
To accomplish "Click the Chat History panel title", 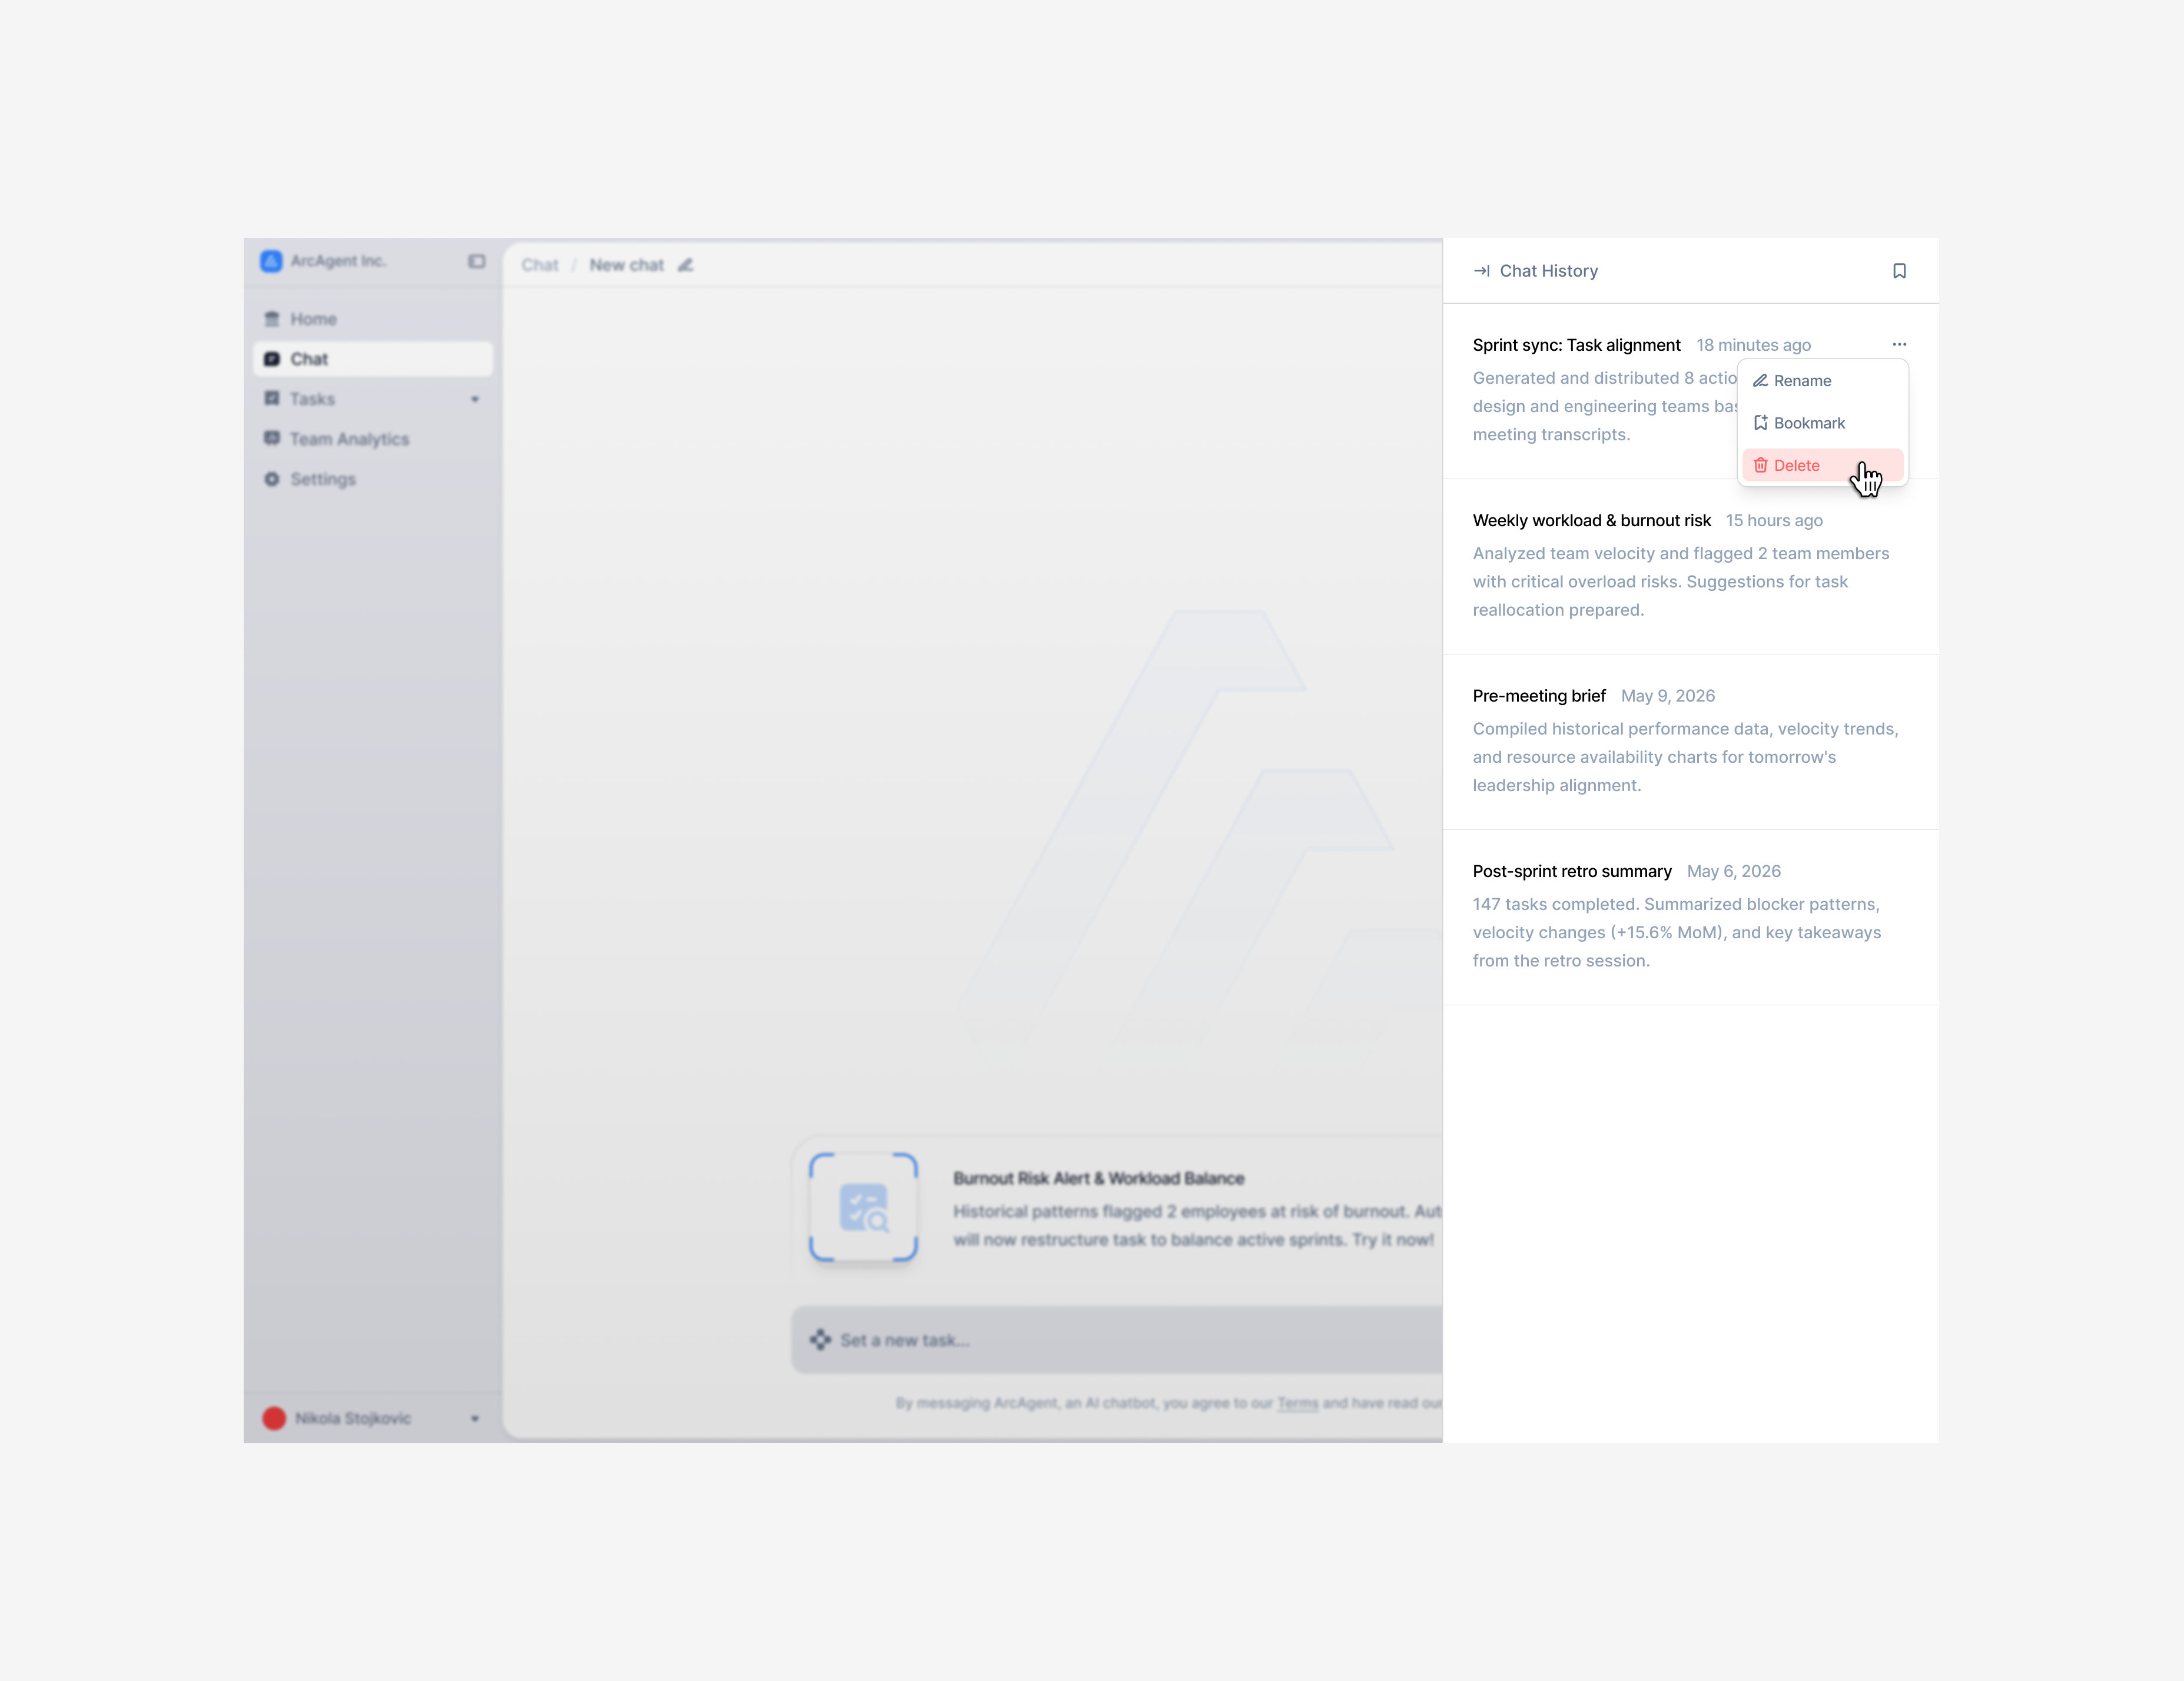I will (1548, 271).
